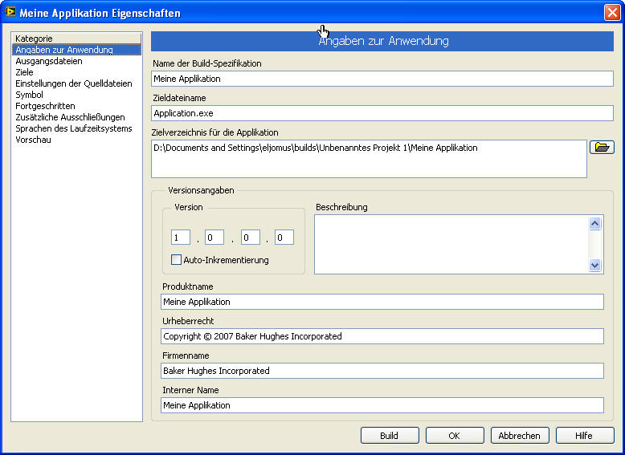The width and height of the screenshot is (625, 455).
Task: Click the fourth version number field
Action: 284,238
